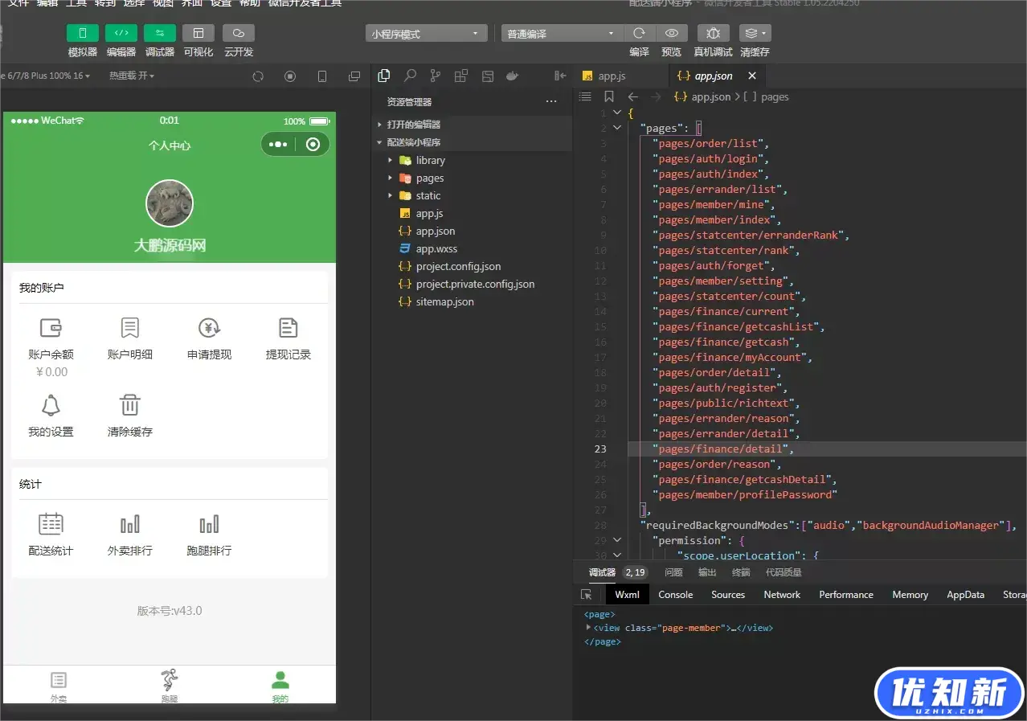1027x721 pixels.
Task: Open the 普通编译 compile mode dropdown
Action: tap(561, 34)
